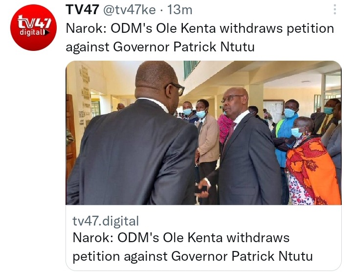
Task: Open the TV47 red profile avatar
Action: 33,27
